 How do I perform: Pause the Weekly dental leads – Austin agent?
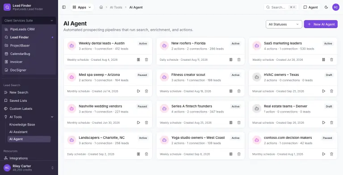[138, 60]
